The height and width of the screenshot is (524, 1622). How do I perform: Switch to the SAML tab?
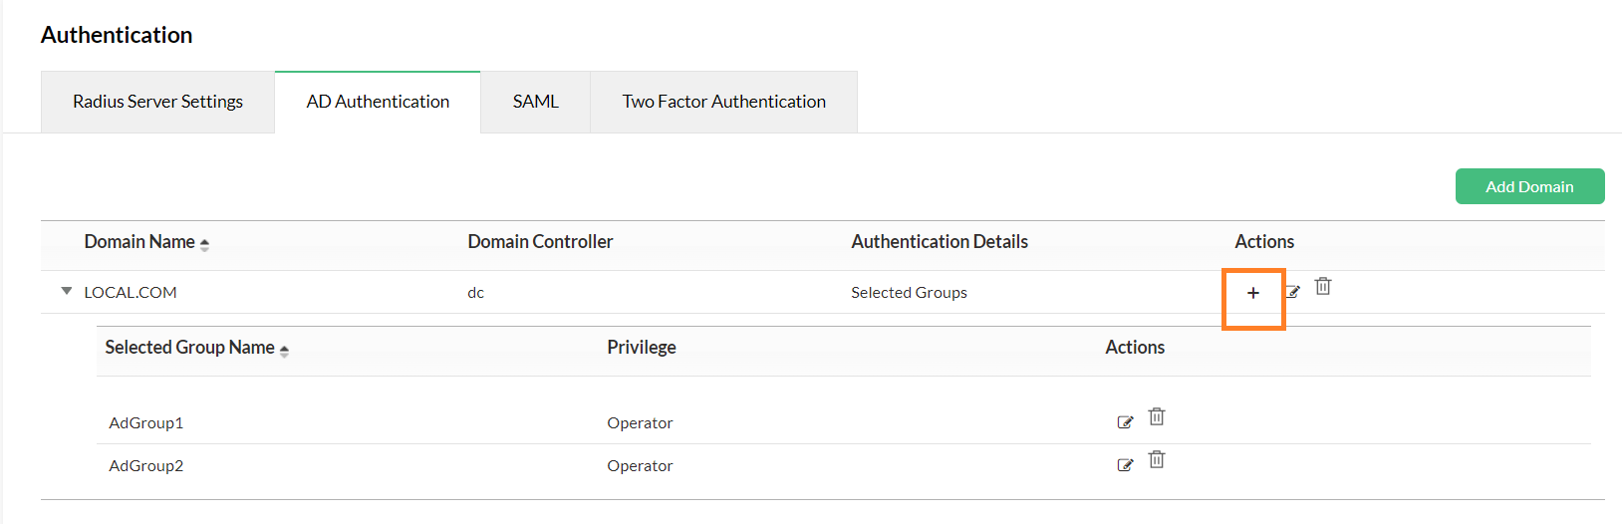[535, 102]
